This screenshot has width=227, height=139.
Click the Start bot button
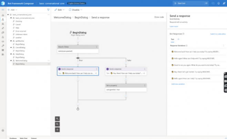[182, 3]
